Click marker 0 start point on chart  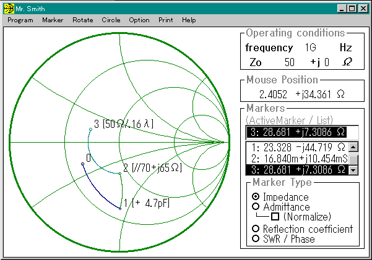pyautogui.click(x=82, y=164)
